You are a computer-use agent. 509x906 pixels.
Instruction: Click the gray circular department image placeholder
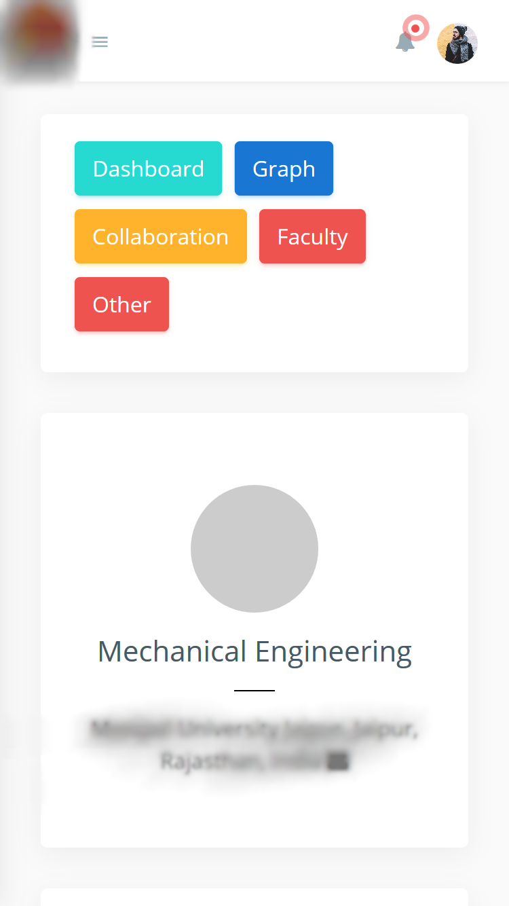(x=254, y=549)
